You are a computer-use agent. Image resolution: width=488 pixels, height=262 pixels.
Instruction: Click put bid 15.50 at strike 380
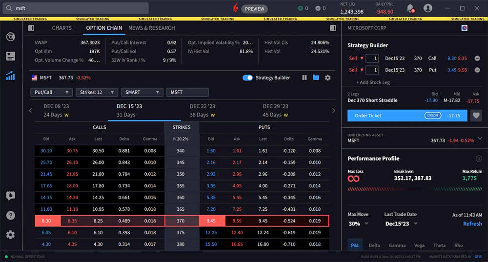pos(211,244)
